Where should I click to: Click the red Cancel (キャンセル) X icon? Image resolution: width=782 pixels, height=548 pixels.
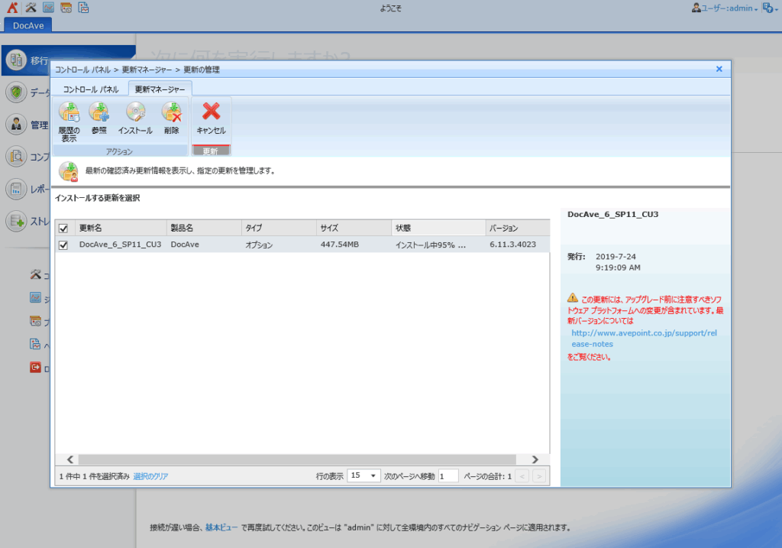pyautogui.click(x=211, y=112)
